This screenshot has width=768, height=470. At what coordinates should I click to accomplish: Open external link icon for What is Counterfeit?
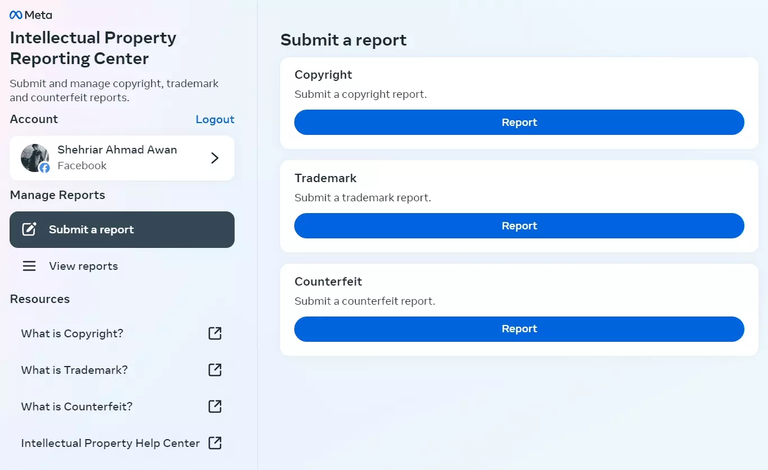(x=215, y=406)
